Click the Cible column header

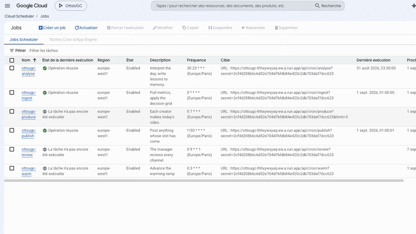225,60
